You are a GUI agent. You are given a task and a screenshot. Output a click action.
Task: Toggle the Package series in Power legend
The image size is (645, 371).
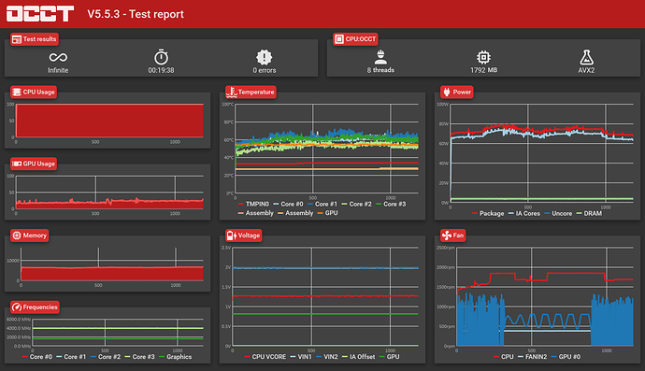click(488, 213)
